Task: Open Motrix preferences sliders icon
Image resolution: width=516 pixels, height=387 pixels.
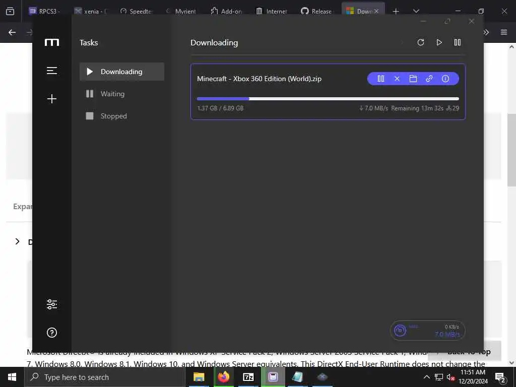Action: [x=52, y=304]
